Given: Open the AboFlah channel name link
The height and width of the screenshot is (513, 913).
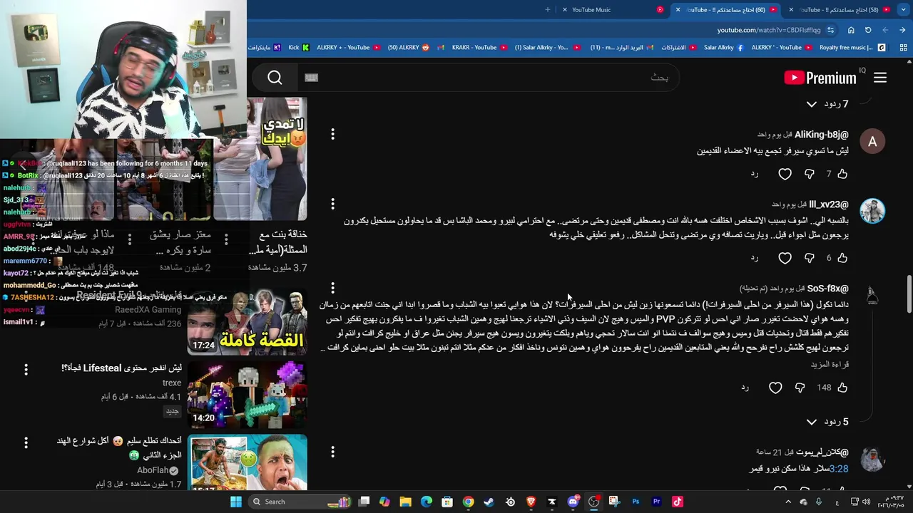Looking at the screenshot, I should pyautogui.click(x=153, y=470).
